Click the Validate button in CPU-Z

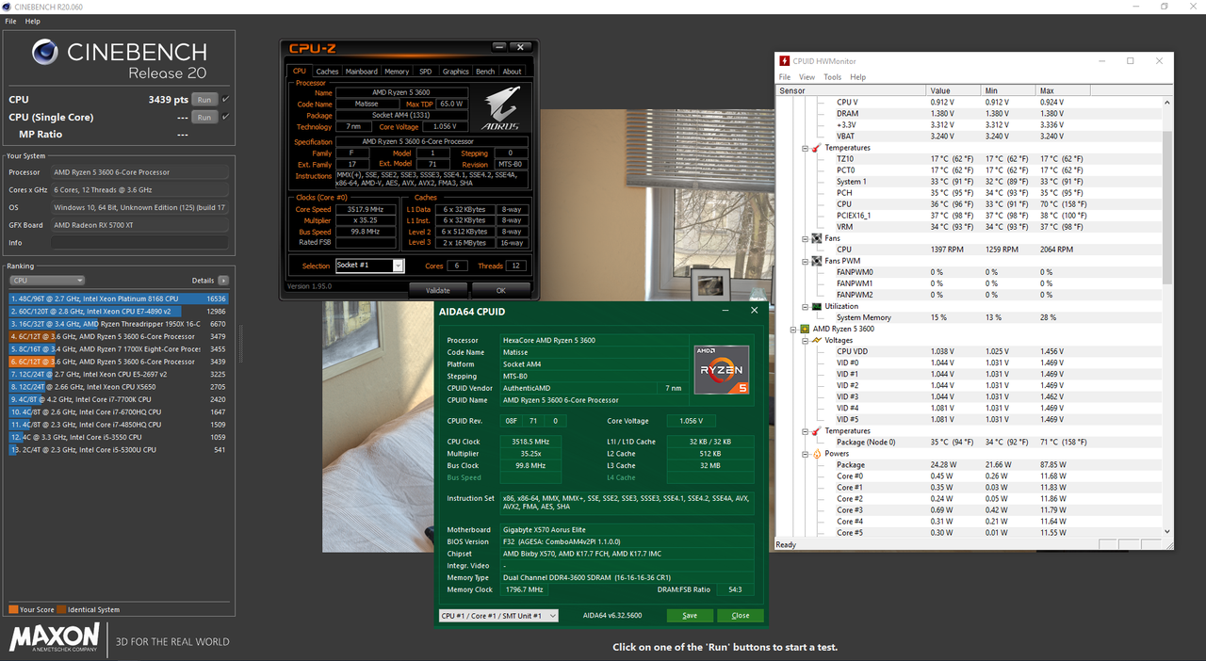click(x=438, y=290)
